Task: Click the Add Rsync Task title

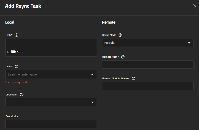Action: tap(23, 6)
